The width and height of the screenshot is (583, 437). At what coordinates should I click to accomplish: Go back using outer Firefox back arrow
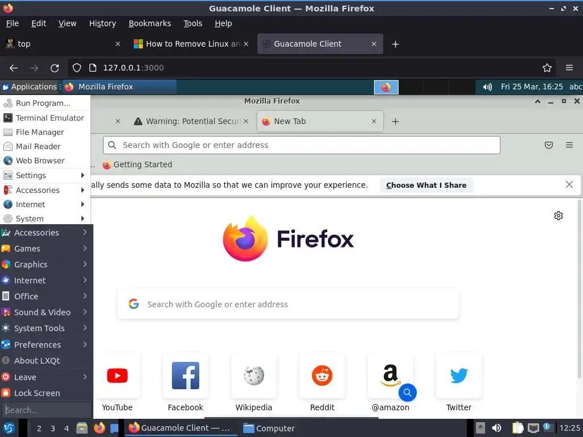pos(14,68)
